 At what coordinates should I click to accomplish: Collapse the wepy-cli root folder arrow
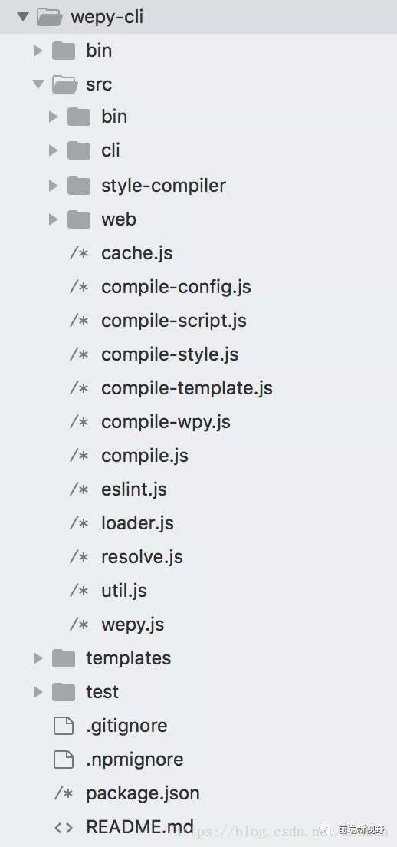click(x=23, y=17)
